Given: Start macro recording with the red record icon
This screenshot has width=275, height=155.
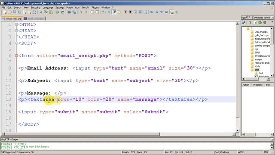Looking at the screenshot, I should click(x=125, y=12).
